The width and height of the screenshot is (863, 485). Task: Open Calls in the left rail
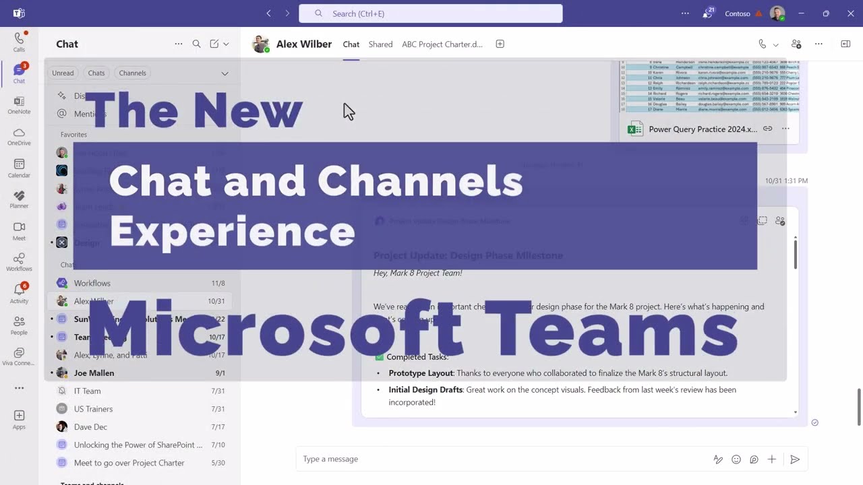click(x=19, y=42)
